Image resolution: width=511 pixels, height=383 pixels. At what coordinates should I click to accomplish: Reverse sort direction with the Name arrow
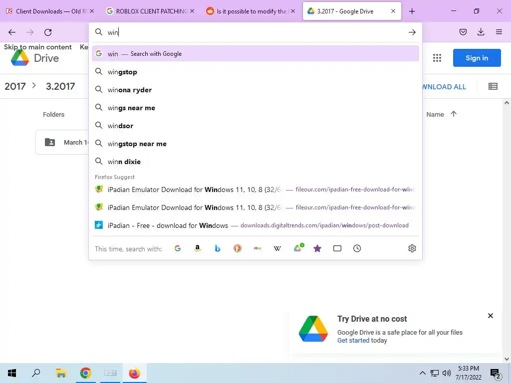(x=453, y=114)
